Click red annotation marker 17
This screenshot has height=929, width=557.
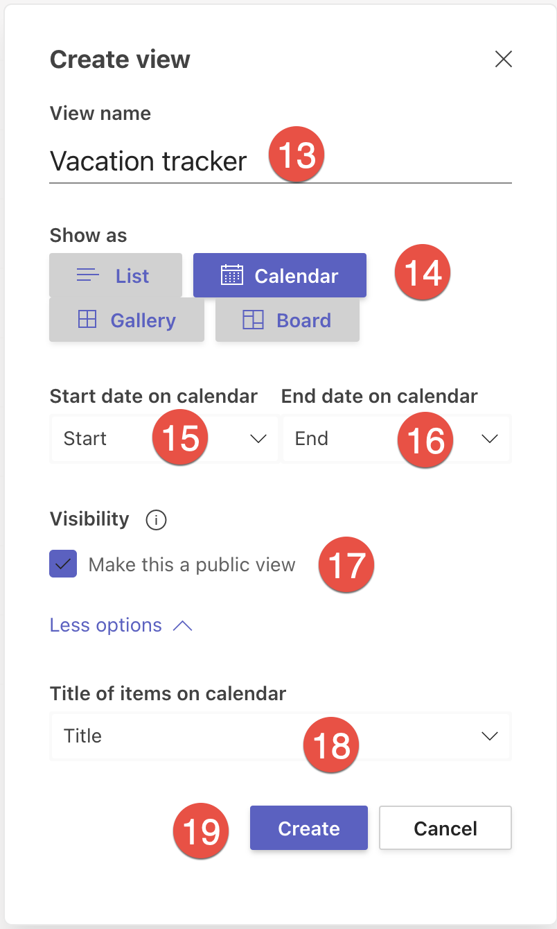pyautogui.click(x=346, y=565)
